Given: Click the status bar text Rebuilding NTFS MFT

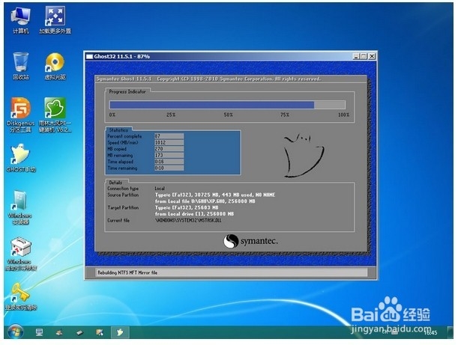Looking at the screenshot, I should (127, 272).
